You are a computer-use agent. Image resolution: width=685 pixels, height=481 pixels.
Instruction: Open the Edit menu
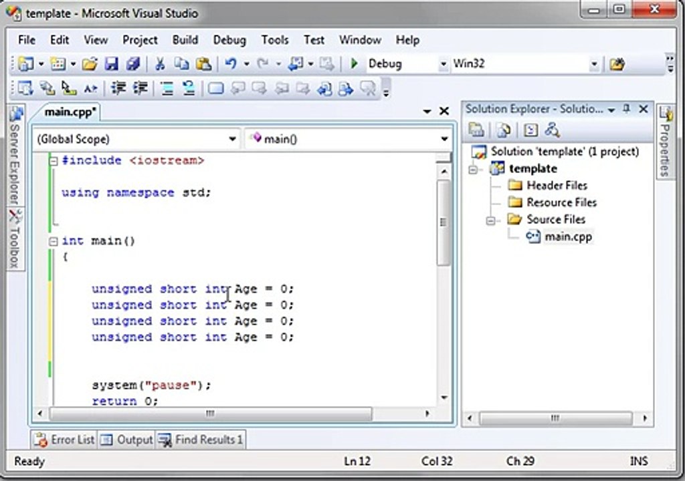pos(60,40)
